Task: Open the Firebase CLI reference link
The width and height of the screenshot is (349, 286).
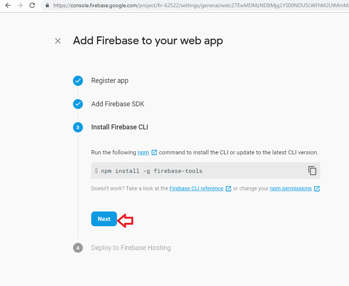Action: 196,188
